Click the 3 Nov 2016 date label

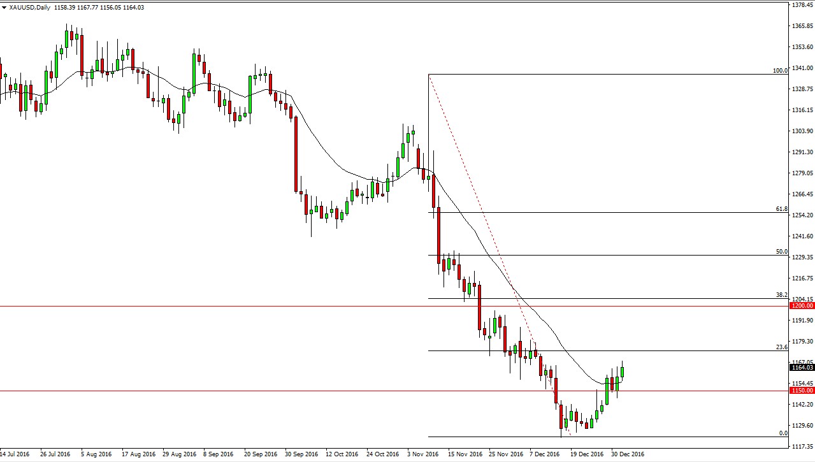point(423,454)
